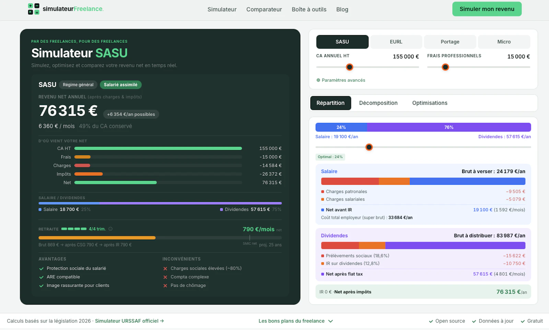Click the red square beside Charges patronales
Viewport: 549px width, 330px height.
323,192
